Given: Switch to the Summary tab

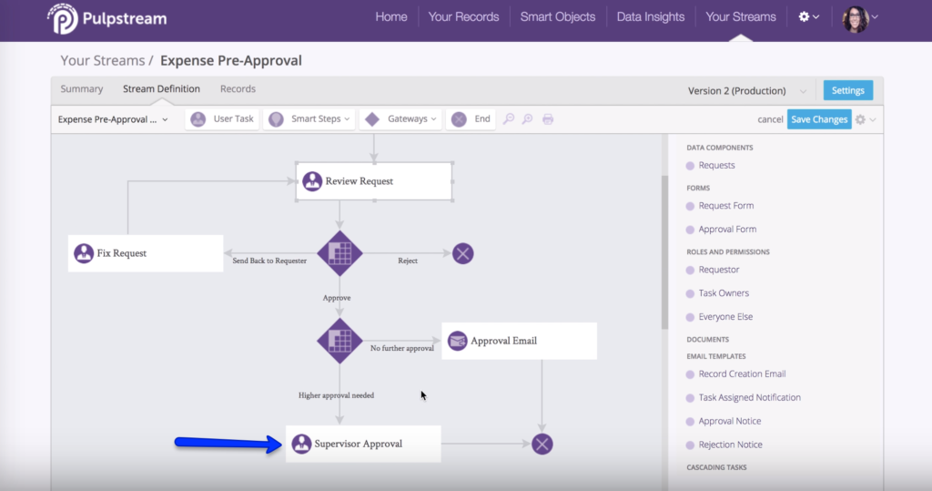Looking at the screenshot, I should (81, 88).
